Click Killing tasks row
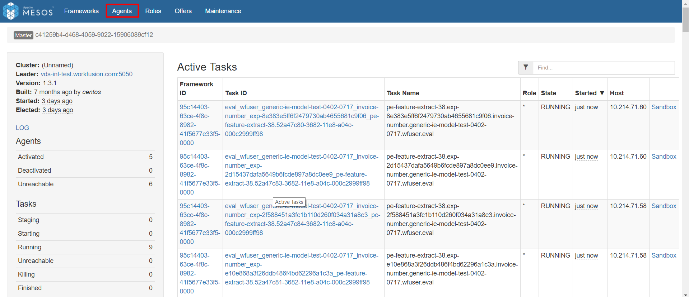Screen dimensions: 689x297 [85, 274]
